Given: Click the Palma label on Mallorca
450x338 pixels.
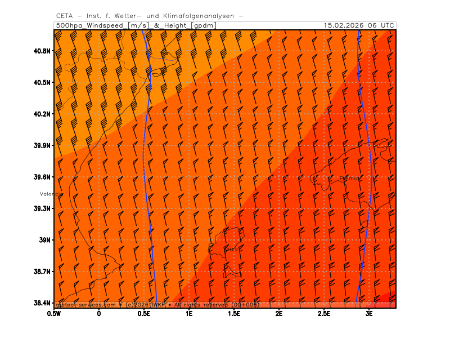Looking at the screenshot, I should point(350,179).
